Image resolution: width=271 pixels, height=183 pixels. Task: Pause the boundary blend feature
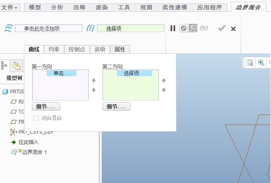173,28
